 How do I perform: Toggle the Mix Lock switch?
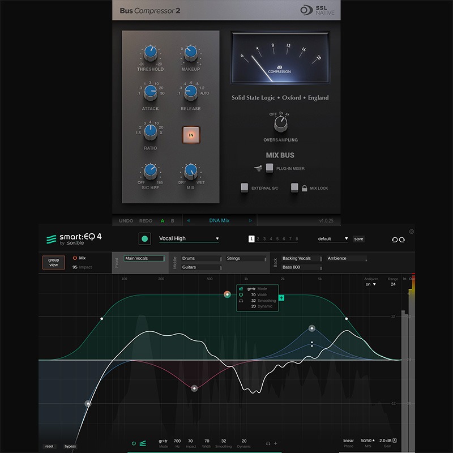tap(294, 187)
